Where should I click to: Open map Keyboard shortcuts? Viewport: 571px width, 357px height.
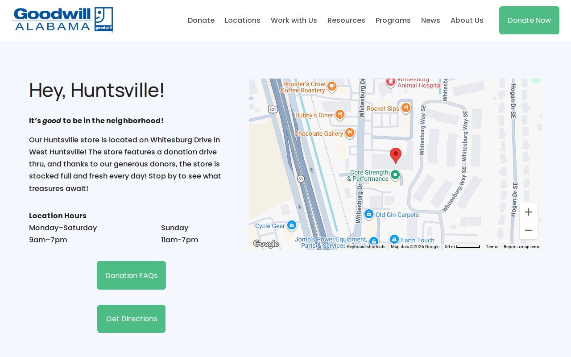point(366,247)
